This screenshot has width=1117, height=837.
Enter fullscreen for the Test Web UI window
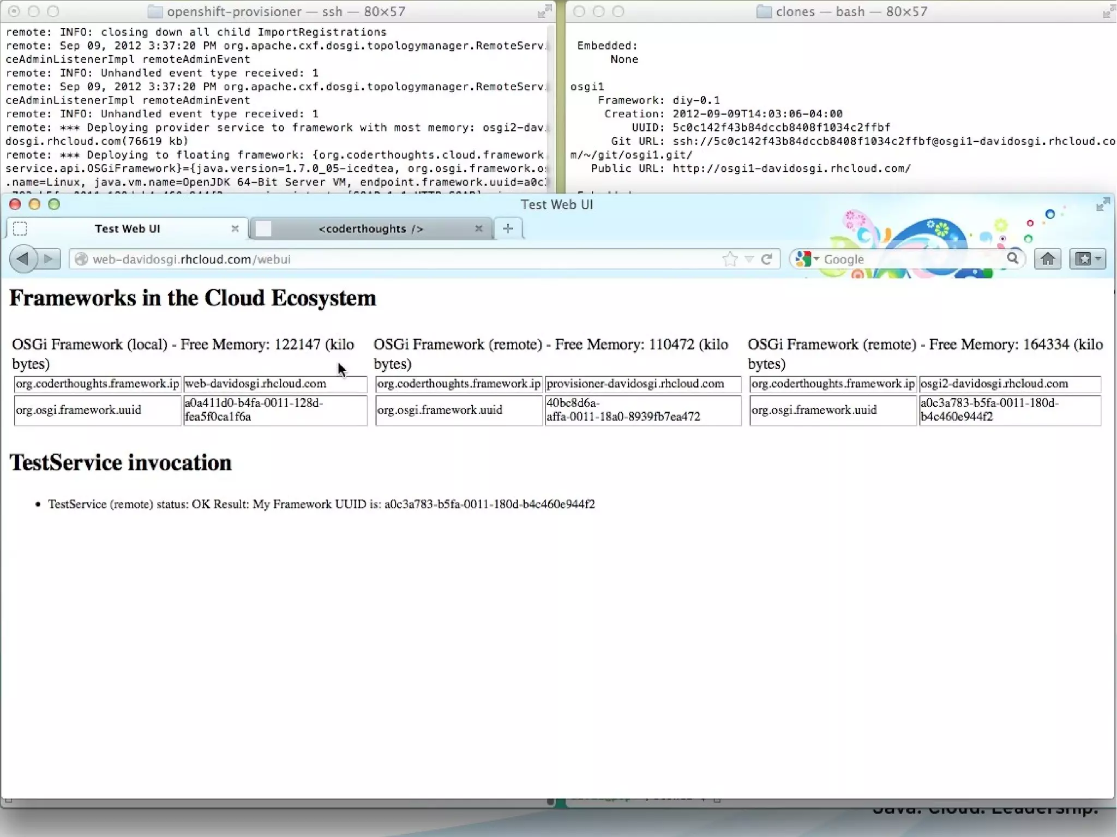click(1103, 204)
